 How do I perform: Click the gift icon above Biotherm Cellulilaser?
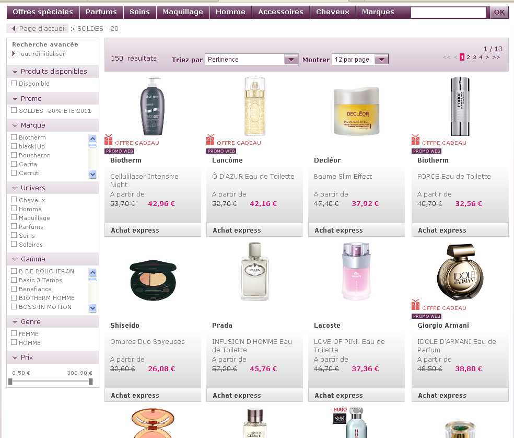pyautogui.click(x=109, y=140)
